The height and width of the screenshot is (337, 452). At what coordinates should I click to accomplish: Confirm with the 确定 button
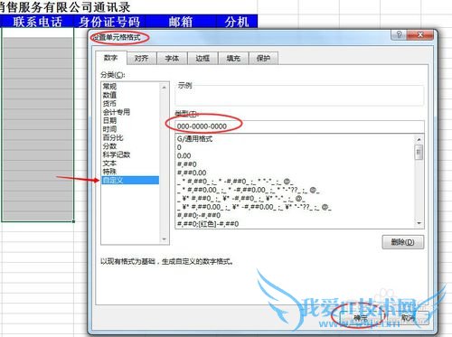(361, 318)
